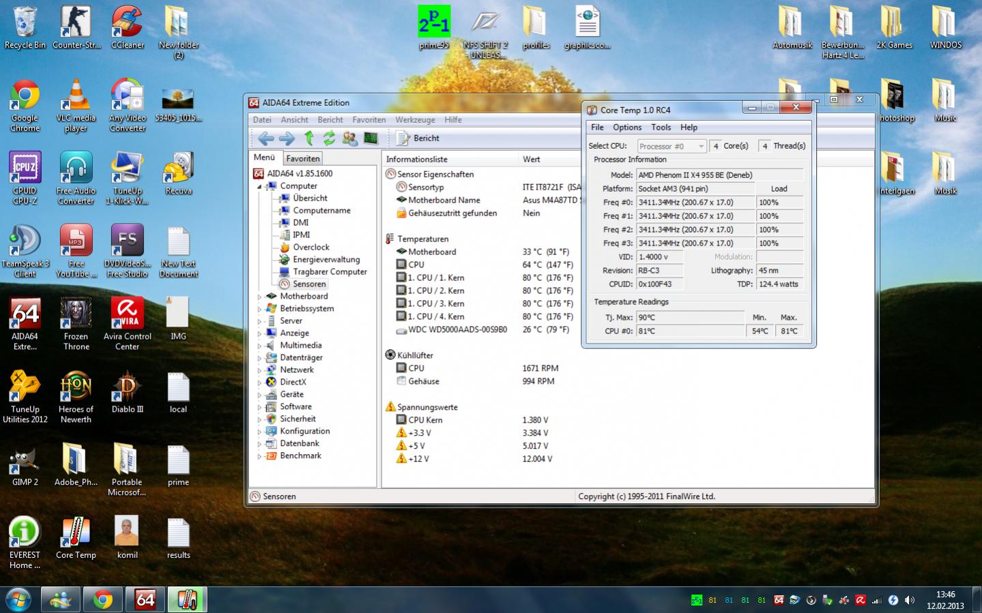The width and height of the screenshot is (982, 613).
Task: Open the Core Temp desktop icon
Action: (x=76, y=538)
